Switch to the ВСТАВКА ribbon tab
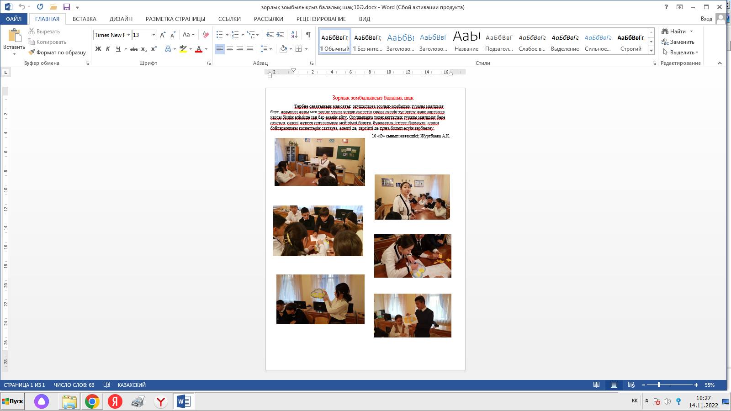Screen dimensions: 731x411 [84, 19]
